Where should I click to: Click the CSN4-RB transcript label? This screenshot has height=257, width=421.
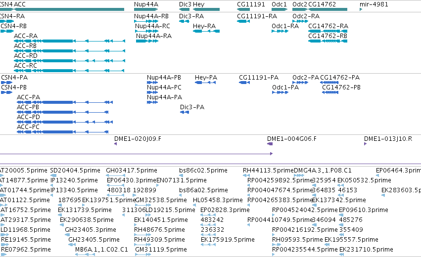[14, 26]
